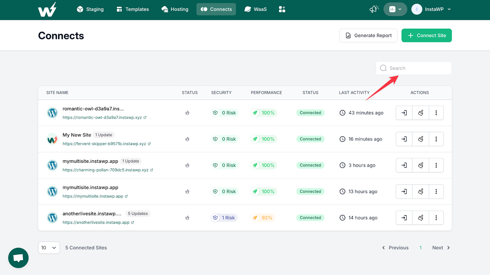Click the InstaWP logo in the header
Image resolution: width=490 pixels, height=275 pixels.
click(x=47, y=9)
